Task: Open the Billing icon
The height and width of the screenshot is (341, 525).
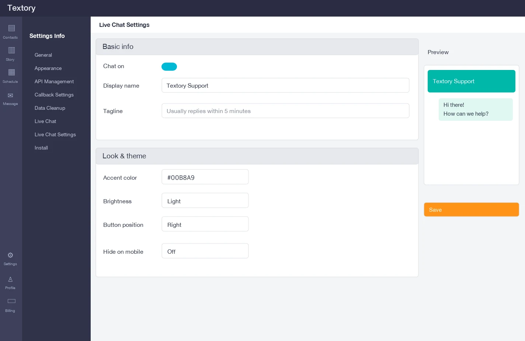Action: click(11, 301)
